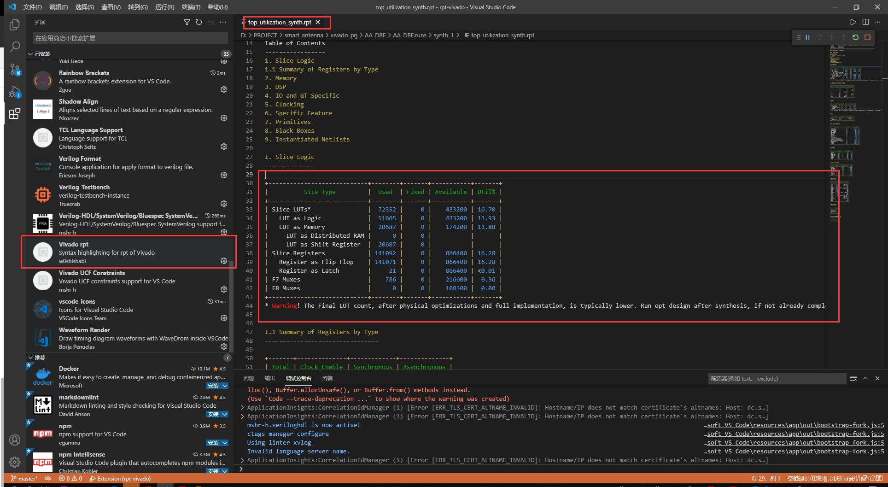888x487 pixels.
Task: Expand last ApplicationInsights console error entry
Action: pos(243,460)
